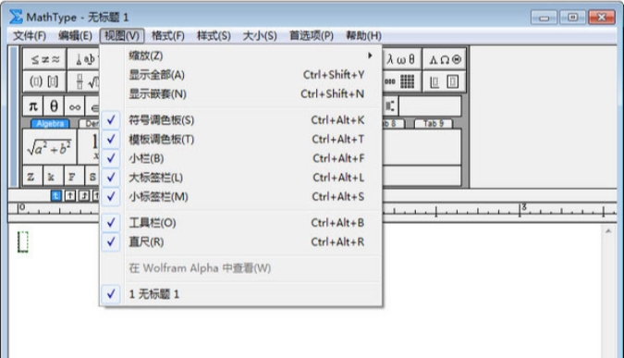Click the vertical scrollbar up arrow
624x358 pixels.
[x=608, y=231]
